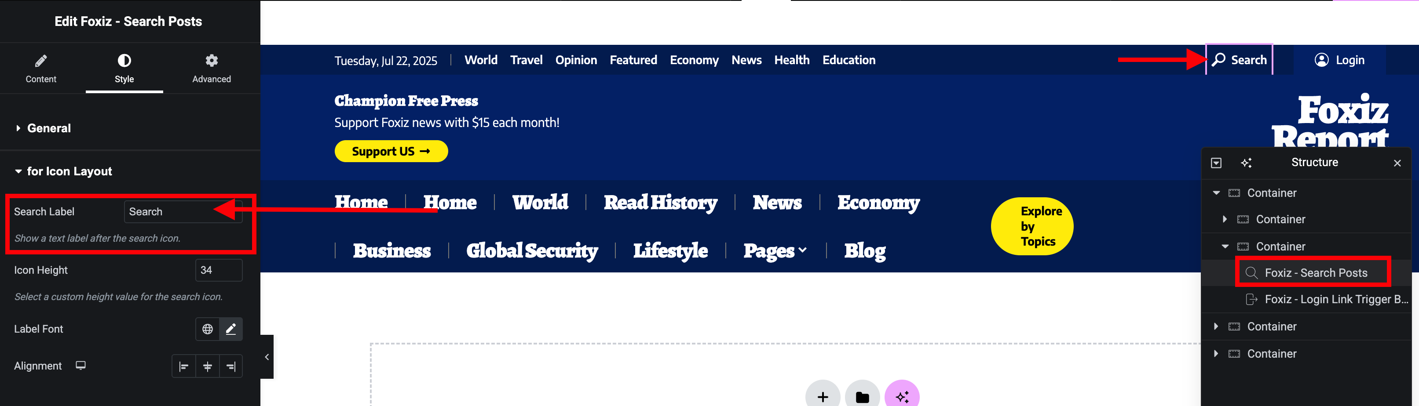This screenshot has width=1419, height=406.
Task: Expand the first nested Container
Action: 1225,219
